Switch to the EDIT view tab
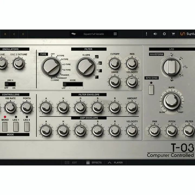Viewport: 195px width, 195px height. pyautogui.click(x=71, y=162)
